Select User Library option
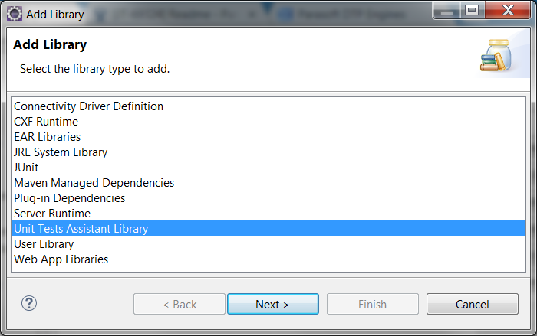537x336 pixels. pyautogui.click(x=268, y=244)
